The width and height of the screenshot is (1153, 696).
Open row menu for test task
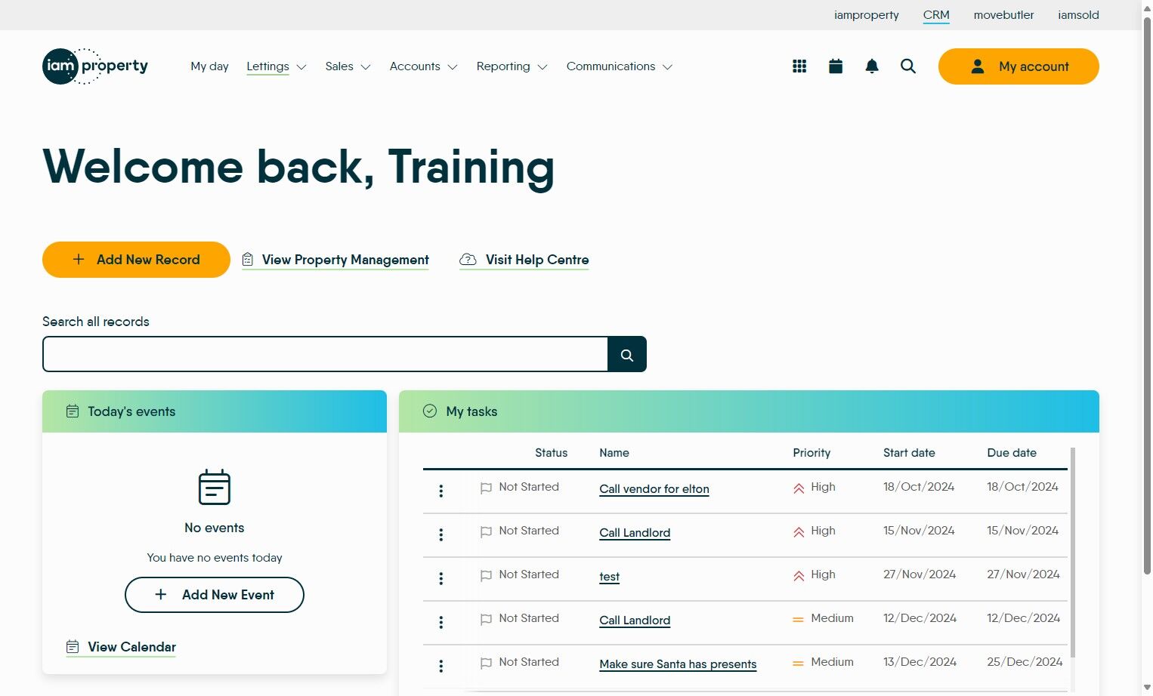[441, 579]
